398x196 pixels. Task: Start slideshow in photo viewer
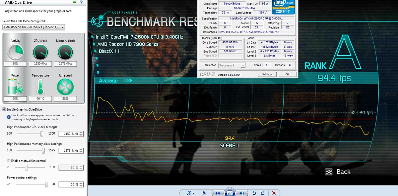(x=230, y=192)
